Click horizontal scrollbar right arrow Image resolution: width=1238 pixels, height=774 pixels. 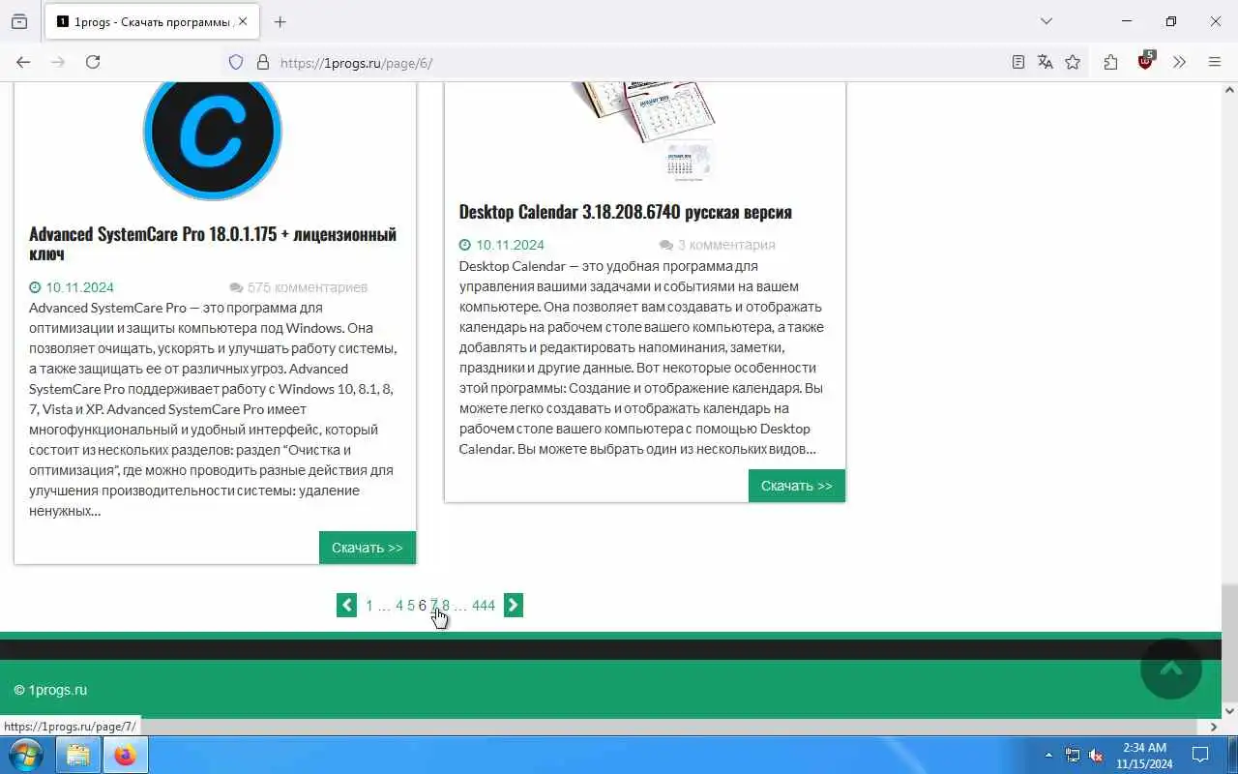click(1215, 727)
